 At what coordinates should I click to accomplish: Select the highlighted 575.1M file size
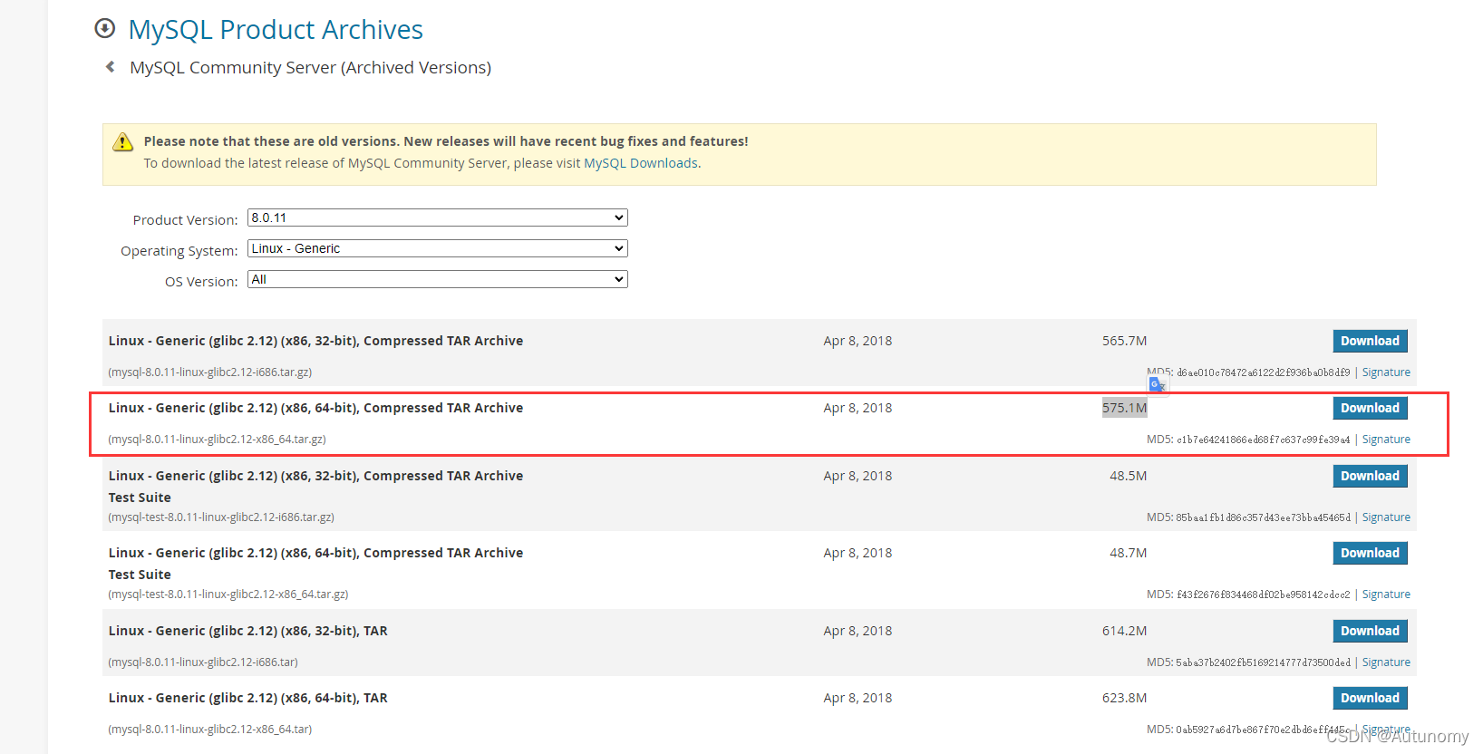(1124, 408)
